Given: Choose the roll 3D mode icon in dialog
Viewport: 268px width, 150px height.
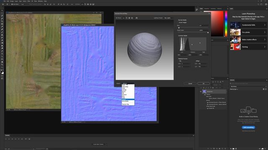Looking at the screenshot, I should 126,18.
